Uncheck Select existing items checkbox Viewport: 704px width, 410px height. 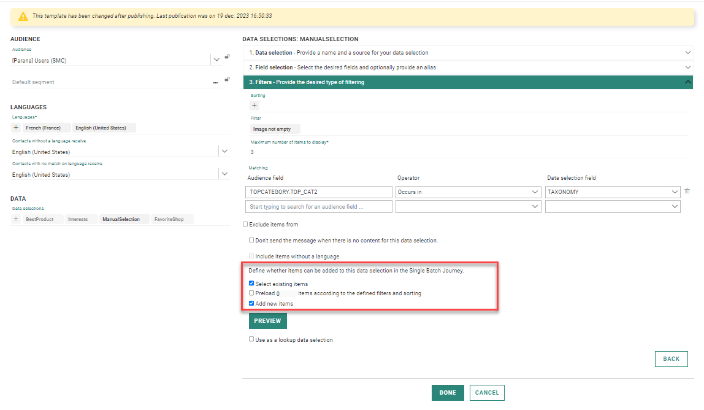coord(251,284)
